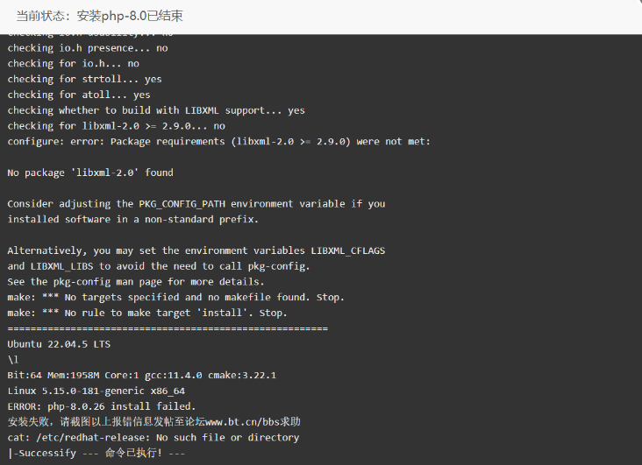Click the 'checking for atoll... yes' line
Viewport: 642px width, 465px height.
[79, 95]
